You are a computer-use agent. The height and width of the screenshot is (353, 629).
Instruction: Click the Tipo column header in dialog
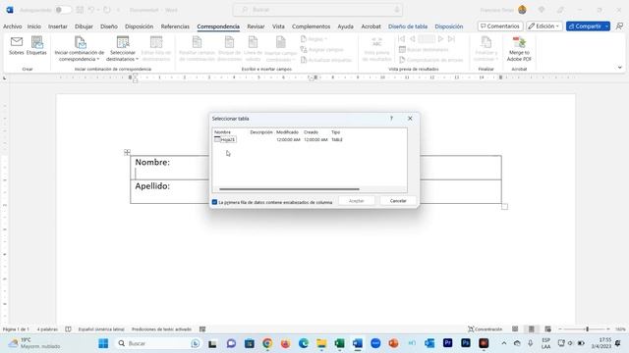click(336, 132)
